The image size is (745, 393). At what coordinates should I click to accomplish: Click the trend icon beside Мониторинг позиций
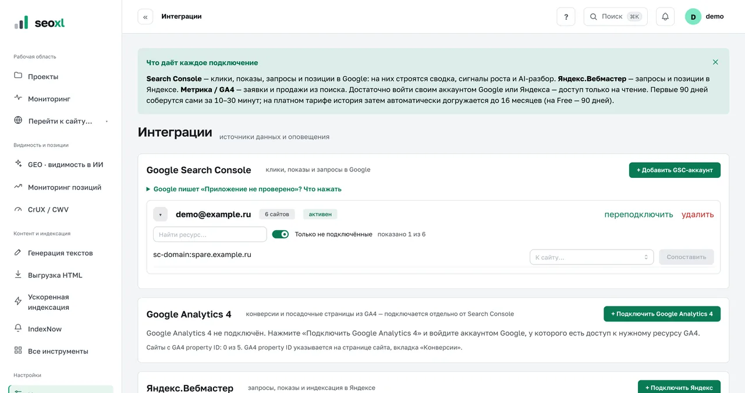[x=18, y=187]
